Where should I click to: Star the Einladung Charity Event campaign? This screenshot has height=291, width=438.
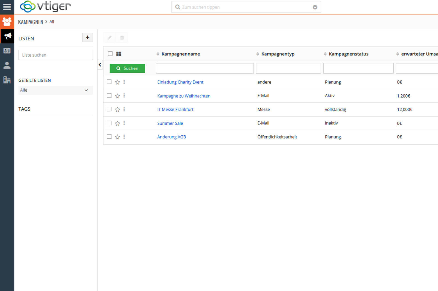coord(117,82)
